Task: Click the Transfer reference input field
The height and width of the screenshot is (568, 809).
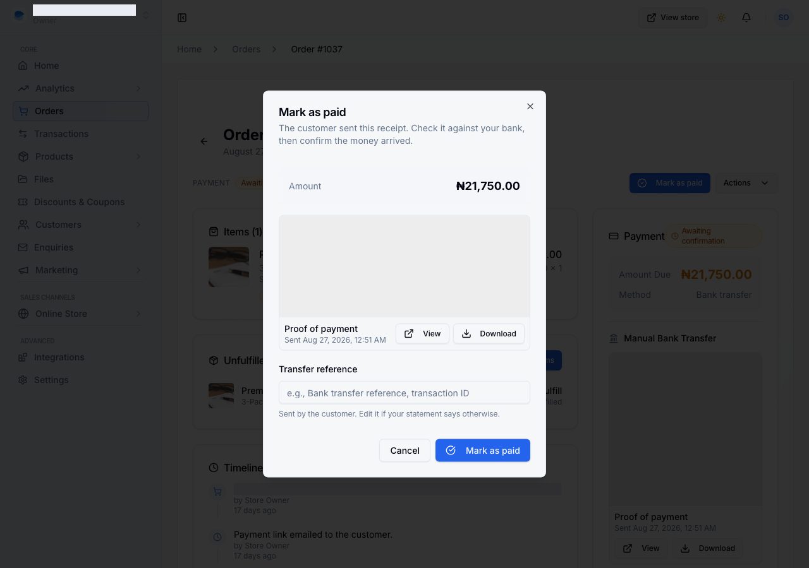Action: pyautogui.click(x=404, y=393)
